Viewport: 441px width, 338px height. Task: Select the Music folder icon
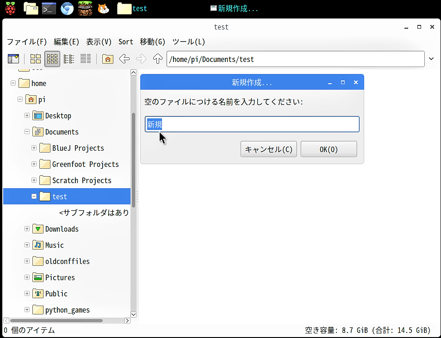coord(37,245)
